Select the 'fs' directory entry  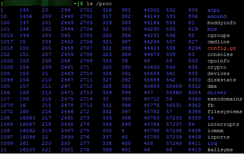pyautogui.click(x=211, y=118)
